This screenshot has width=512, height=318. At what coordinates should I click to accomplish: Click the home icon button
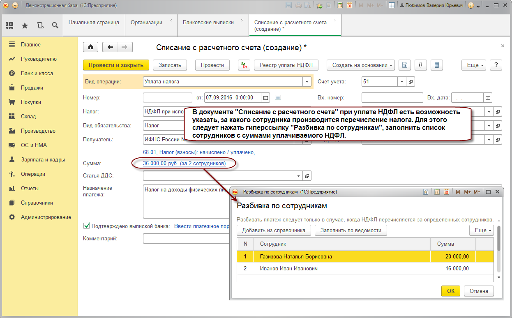coord(90,47)
